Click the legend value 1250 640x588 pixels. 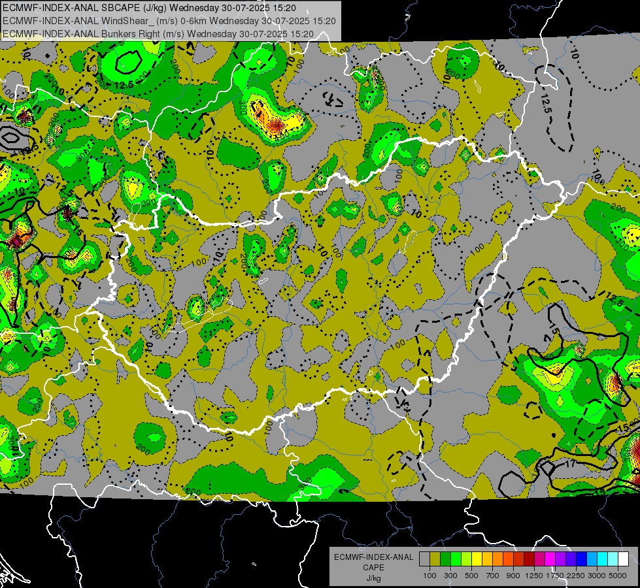(534, 576)
